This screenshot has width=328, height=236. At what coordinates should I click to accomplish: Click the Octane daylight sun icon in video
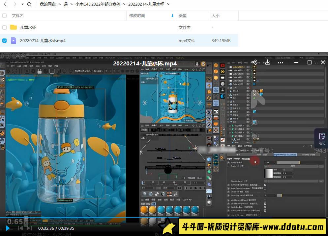pos(223,72)
